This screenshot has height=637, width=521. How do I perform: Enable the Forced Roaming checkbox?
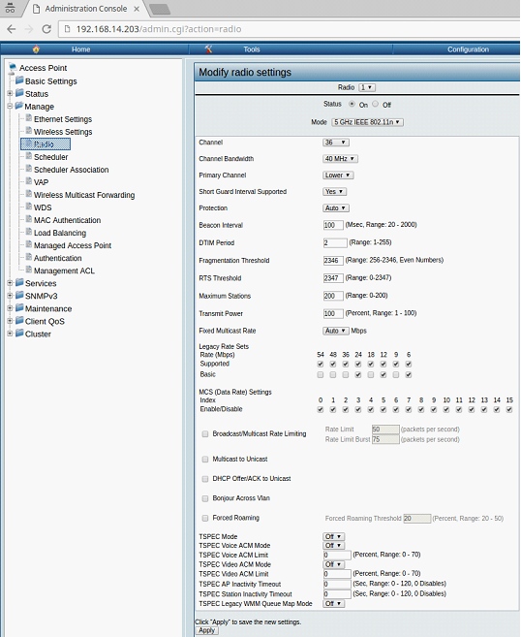pos(205,518)
